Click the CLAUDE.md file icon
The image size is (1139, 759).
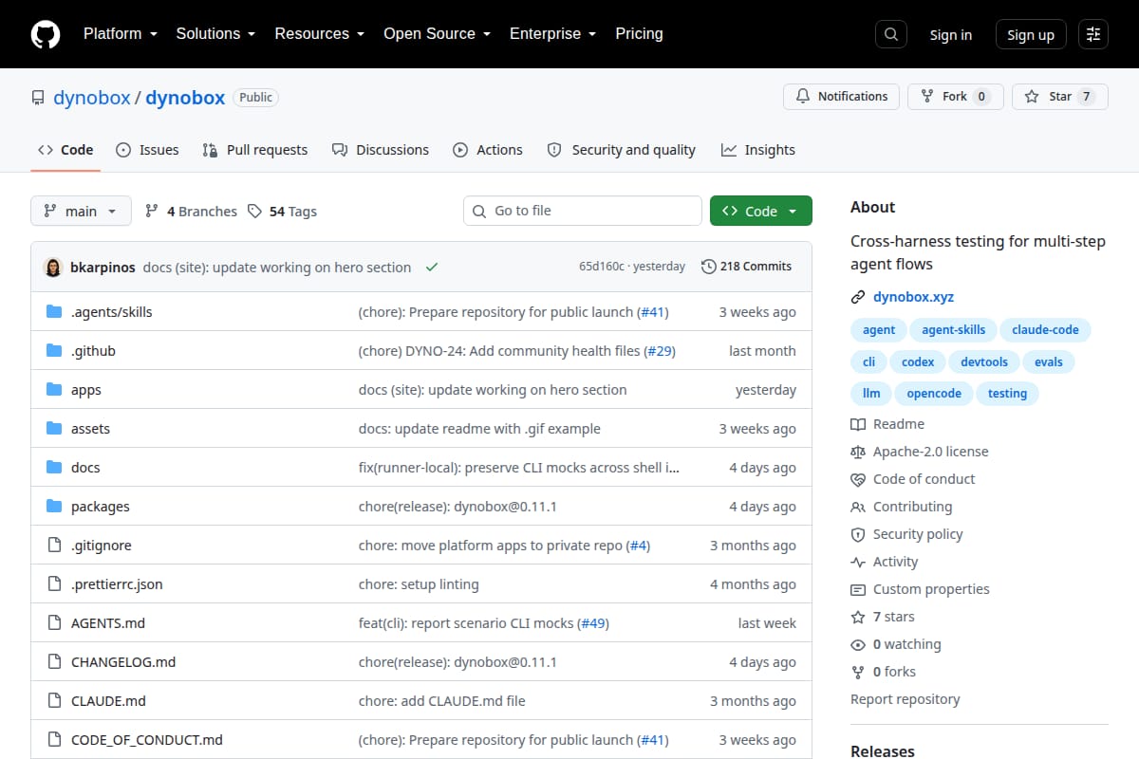[x=54, y=700]
